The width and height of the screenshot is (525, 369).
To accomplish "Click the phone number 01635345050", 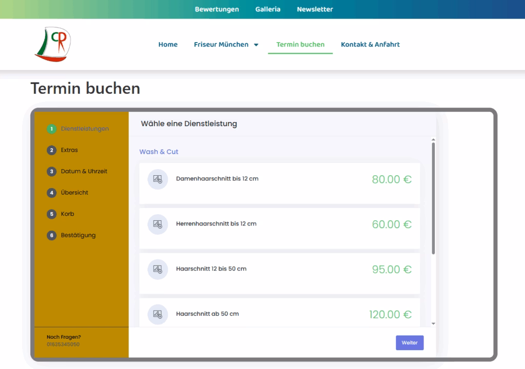I will (x=63, y=344).
